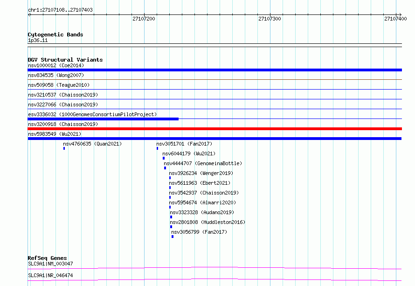Select variant nsv4444707 (GenomeinaBottle) label
This screenshot has height=286, width=415.
(203, 163)
